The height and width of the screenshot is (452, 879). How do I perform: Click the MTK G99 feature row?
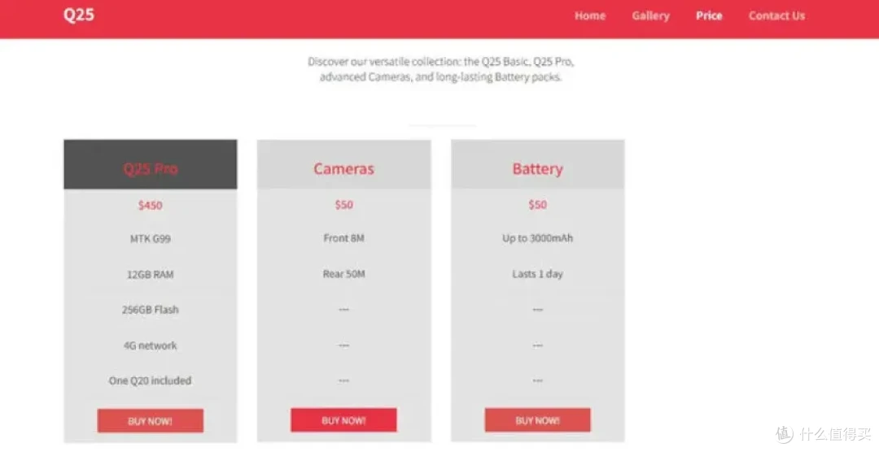pyautogui.click(x=151, y=239)
